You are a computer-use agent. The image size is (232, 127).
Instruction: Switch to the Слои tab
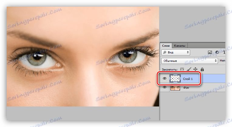coord(166,46)
